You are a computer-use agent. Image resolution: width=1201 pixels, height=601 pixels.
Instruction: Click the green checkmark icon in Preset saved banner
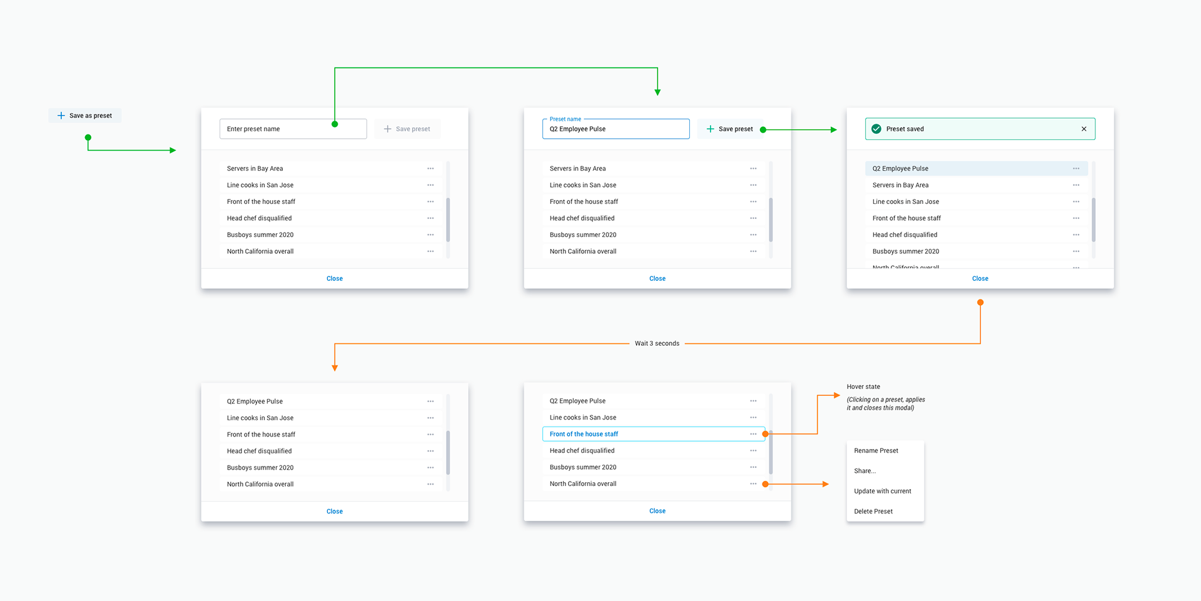coord(876,129)
